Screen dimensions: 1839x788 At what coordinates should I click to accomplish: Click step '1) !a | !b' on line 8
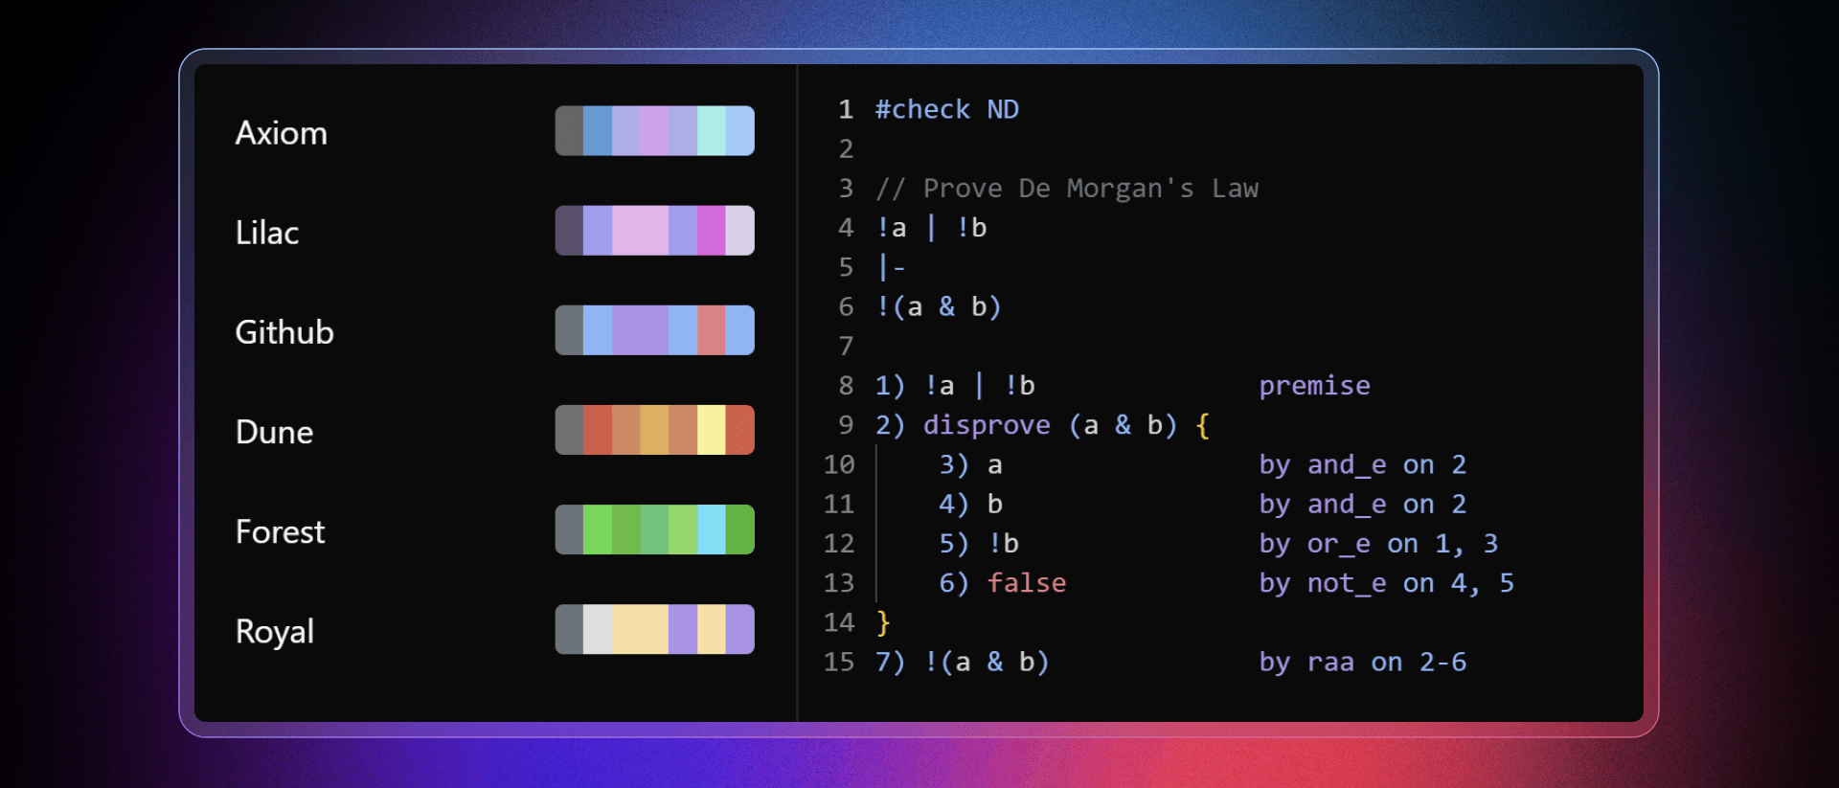coord(955,385)
